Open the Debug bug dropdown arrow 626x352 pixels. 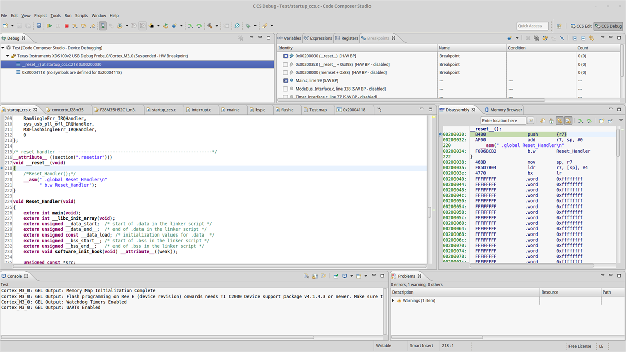255,25
